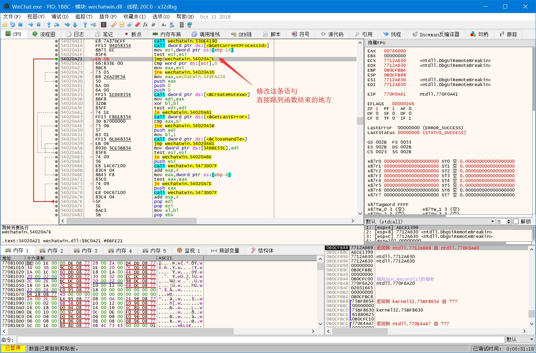
Task: Open labels with the blue tags icon
Action: pyautogui.click(x=130, y=25)
